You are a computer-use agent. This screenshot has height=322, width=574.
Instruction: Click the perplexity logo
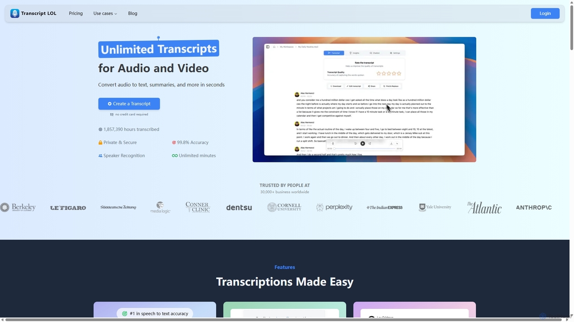point(335,207)
